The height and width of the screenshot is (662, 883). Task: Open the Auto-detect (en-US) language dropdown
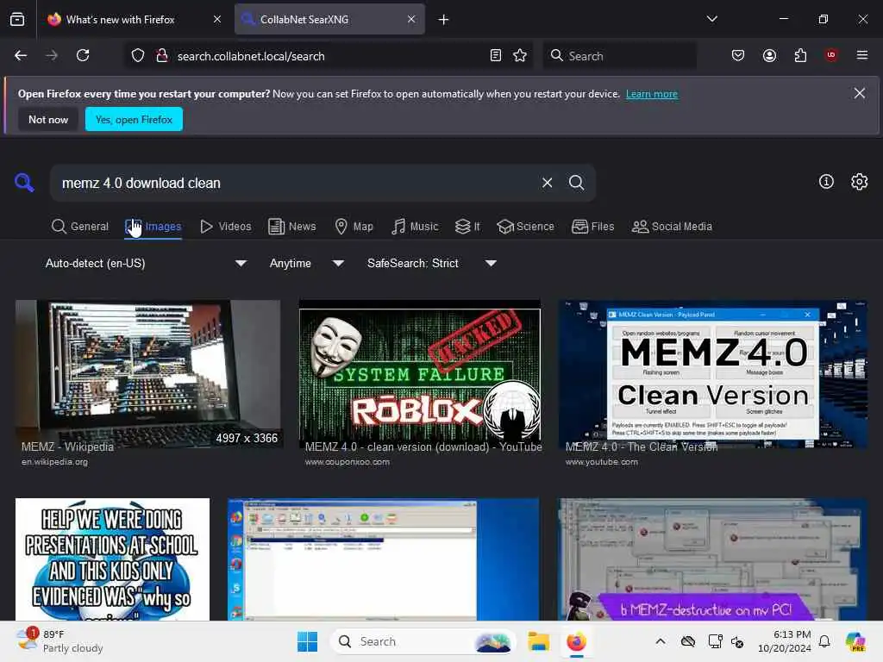pos(146,263)
